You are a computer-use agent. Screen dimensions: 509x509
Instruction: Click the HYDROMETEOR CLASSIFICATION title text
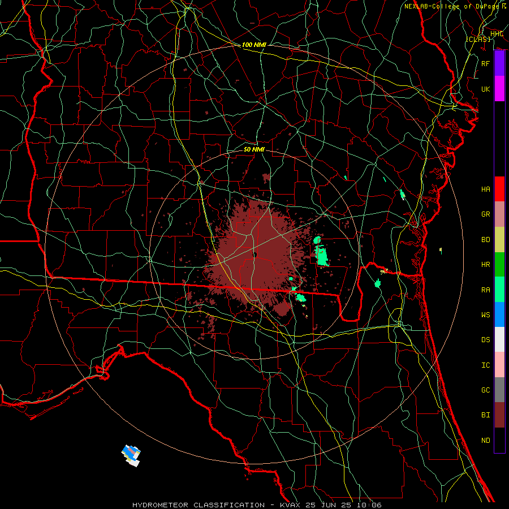point(199,505)
